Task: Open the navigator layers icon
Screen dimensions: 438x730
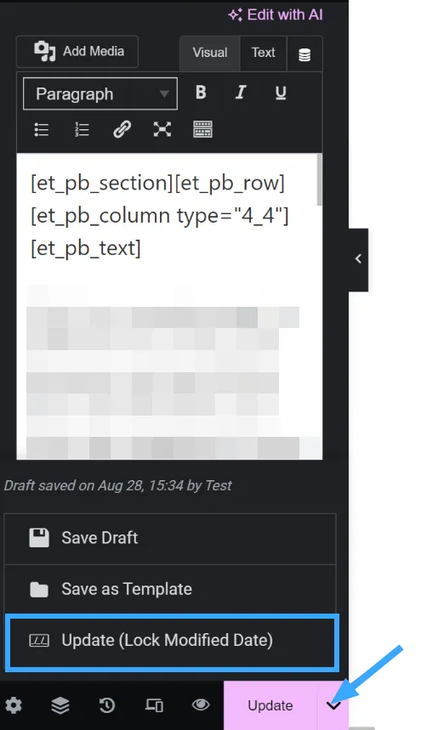Action: (60, 705)
